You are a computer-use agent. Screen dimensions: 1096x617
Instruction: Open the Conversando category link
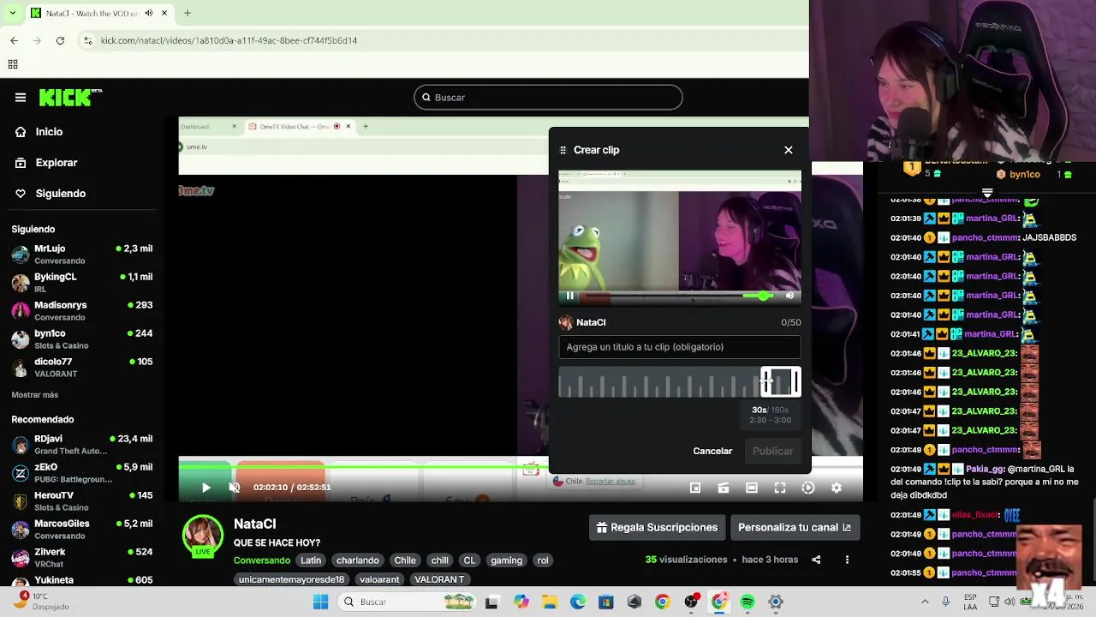(x=262, y=560)
